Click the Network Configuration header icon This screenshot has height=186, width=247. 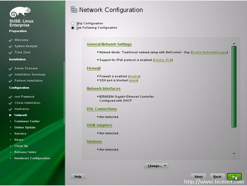(x=74, y=10)
